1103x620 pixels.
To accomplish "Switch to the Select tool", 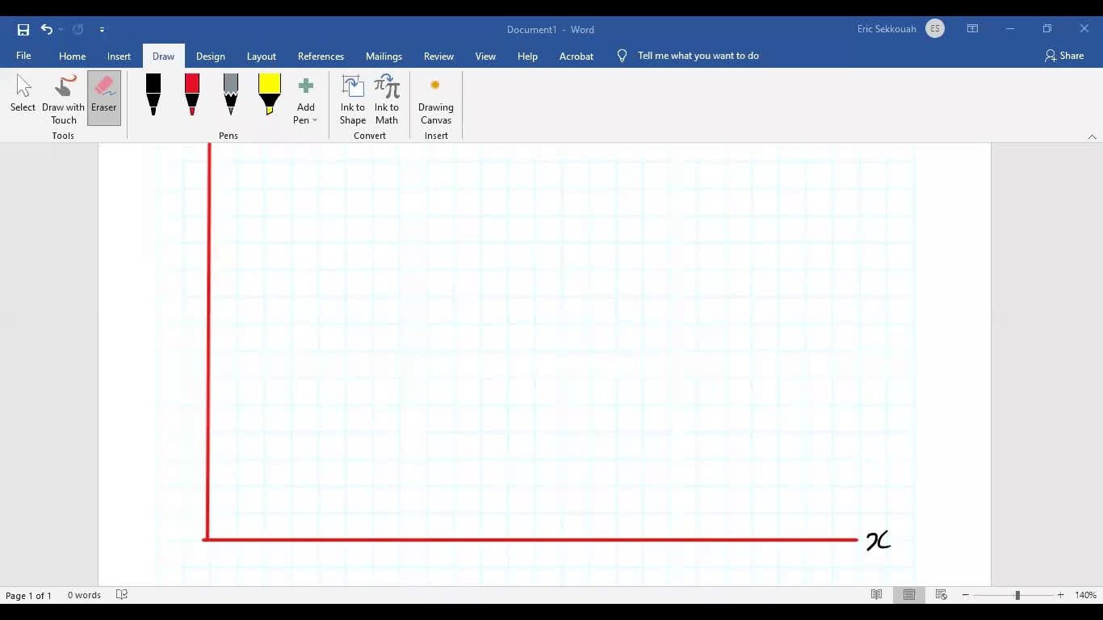I will [x=23, y=97].
